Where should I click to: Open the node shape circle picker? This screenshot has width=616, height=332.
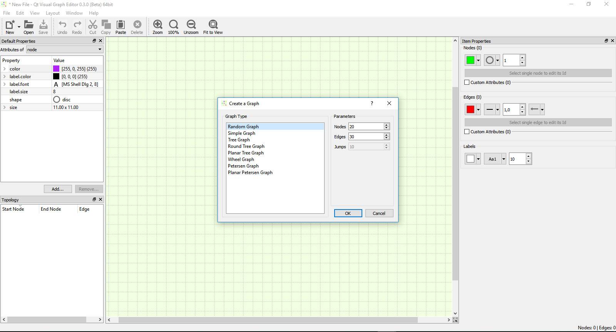pos(492,60)
